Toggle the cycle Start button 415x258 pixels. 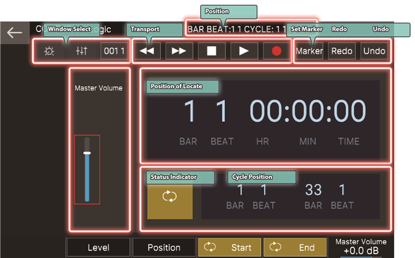coord(230,248)
